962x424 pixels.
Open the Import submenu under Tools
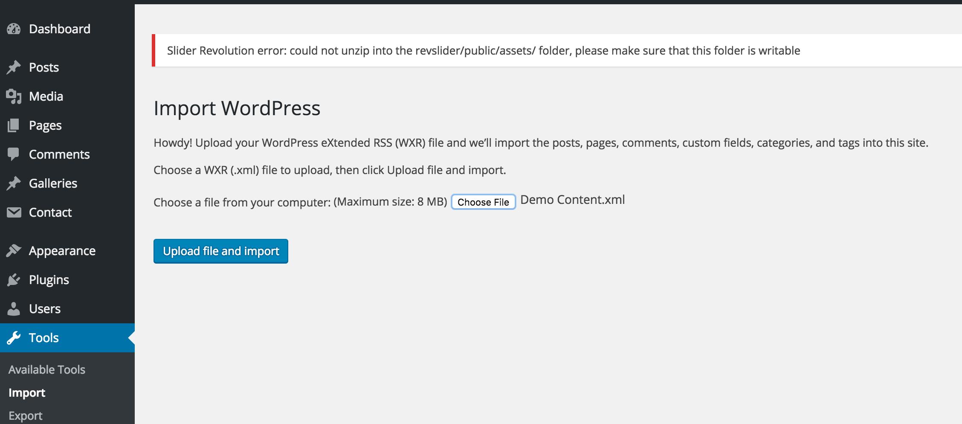[x=27, y=392]
